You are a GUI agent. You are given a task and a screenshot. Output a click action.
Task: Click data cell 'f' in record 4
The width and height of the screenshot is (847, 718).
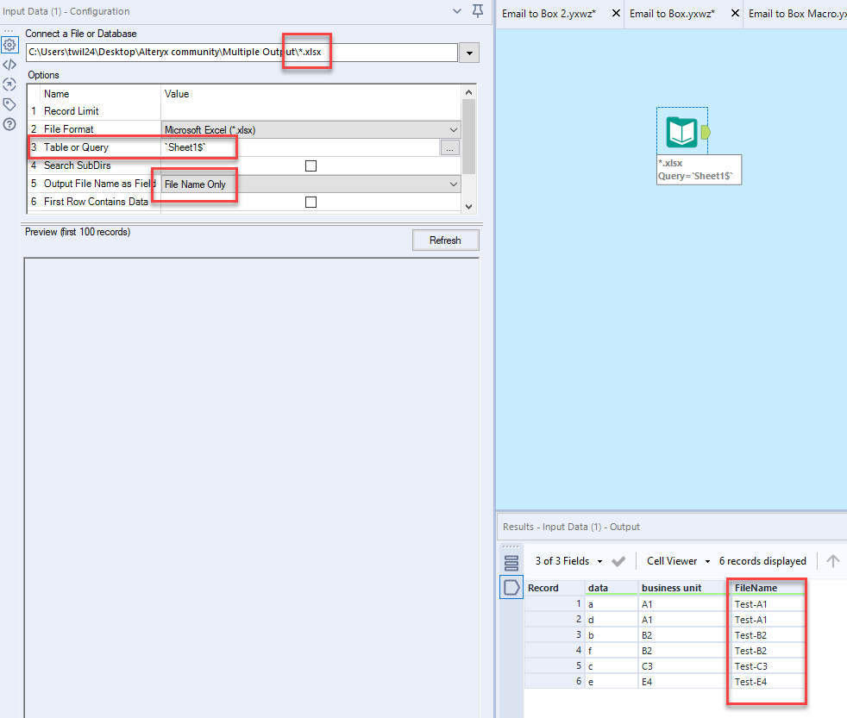tap(612, 651)
